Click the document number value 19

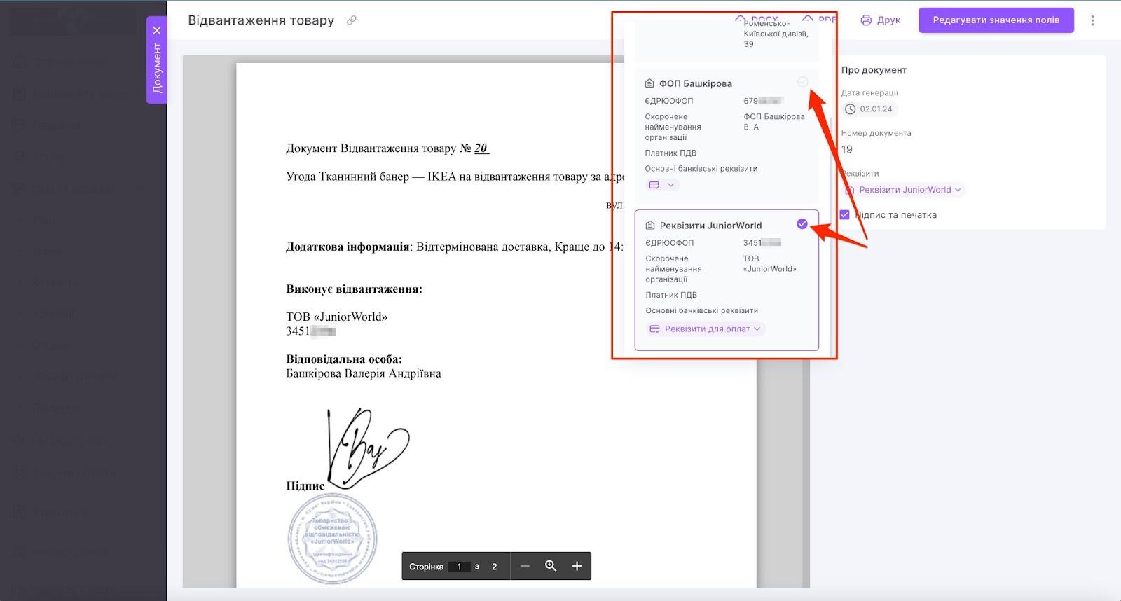[x=847, y=149]
